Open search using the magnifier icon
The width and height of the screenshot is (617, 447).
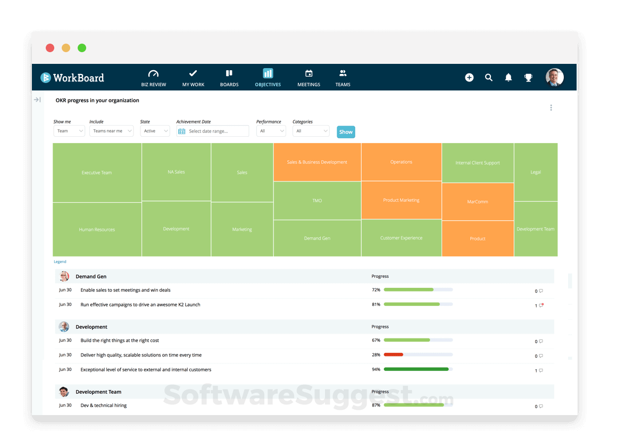point(489,77)
